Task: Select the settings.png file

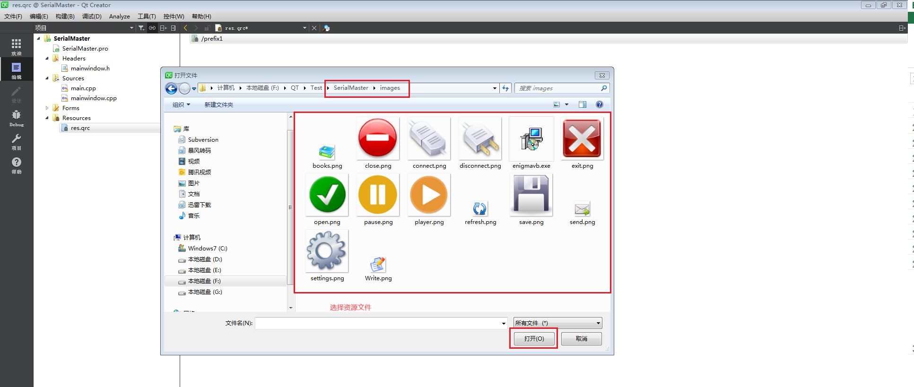Action: pyautogui.click(x=327, y=256)
